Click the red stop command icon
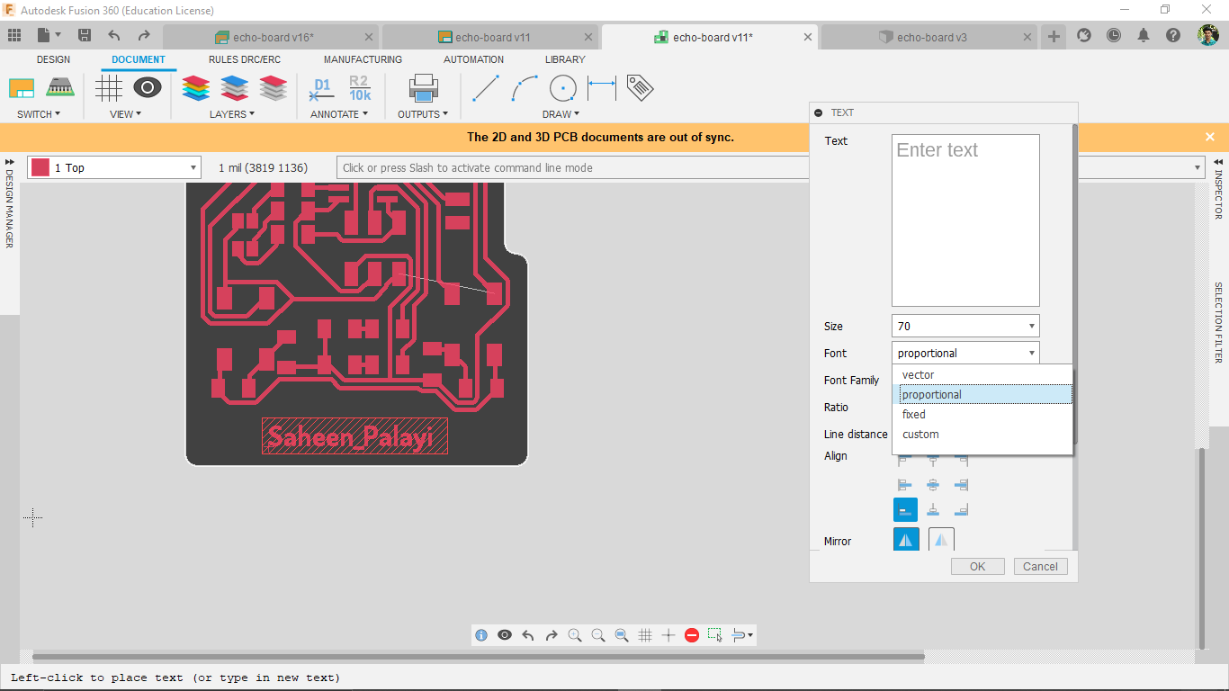The image size is (1229, 691). point(692,635)
